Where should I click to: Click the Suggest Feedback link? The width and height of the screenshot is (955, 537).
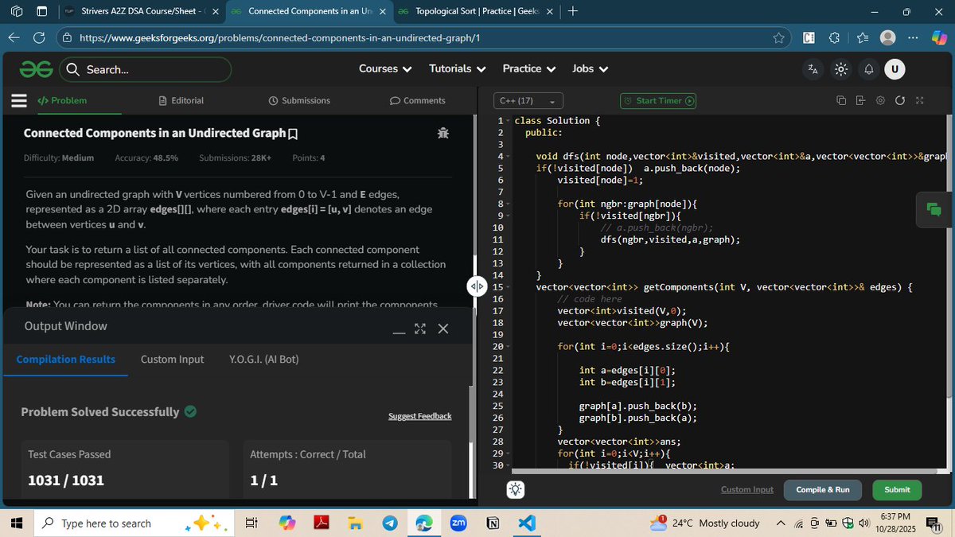[x=419, y=416]
